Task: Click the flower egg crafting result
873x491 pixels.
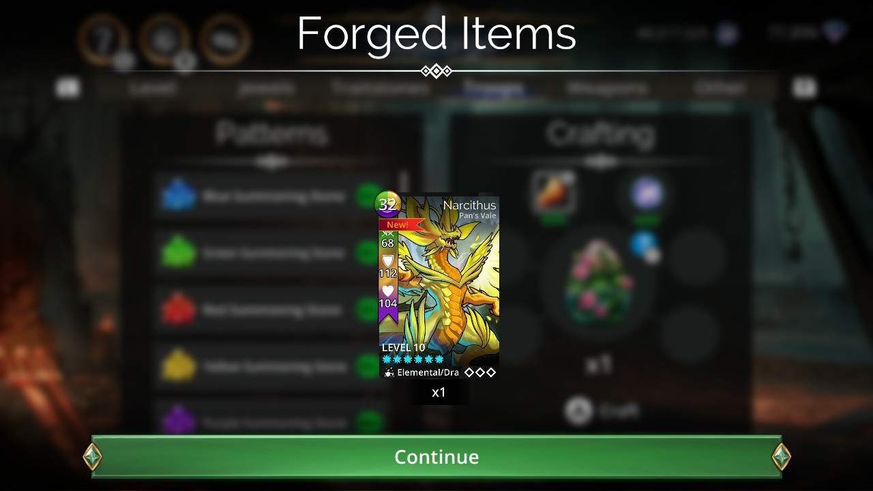Action: [x=600, y=280]
